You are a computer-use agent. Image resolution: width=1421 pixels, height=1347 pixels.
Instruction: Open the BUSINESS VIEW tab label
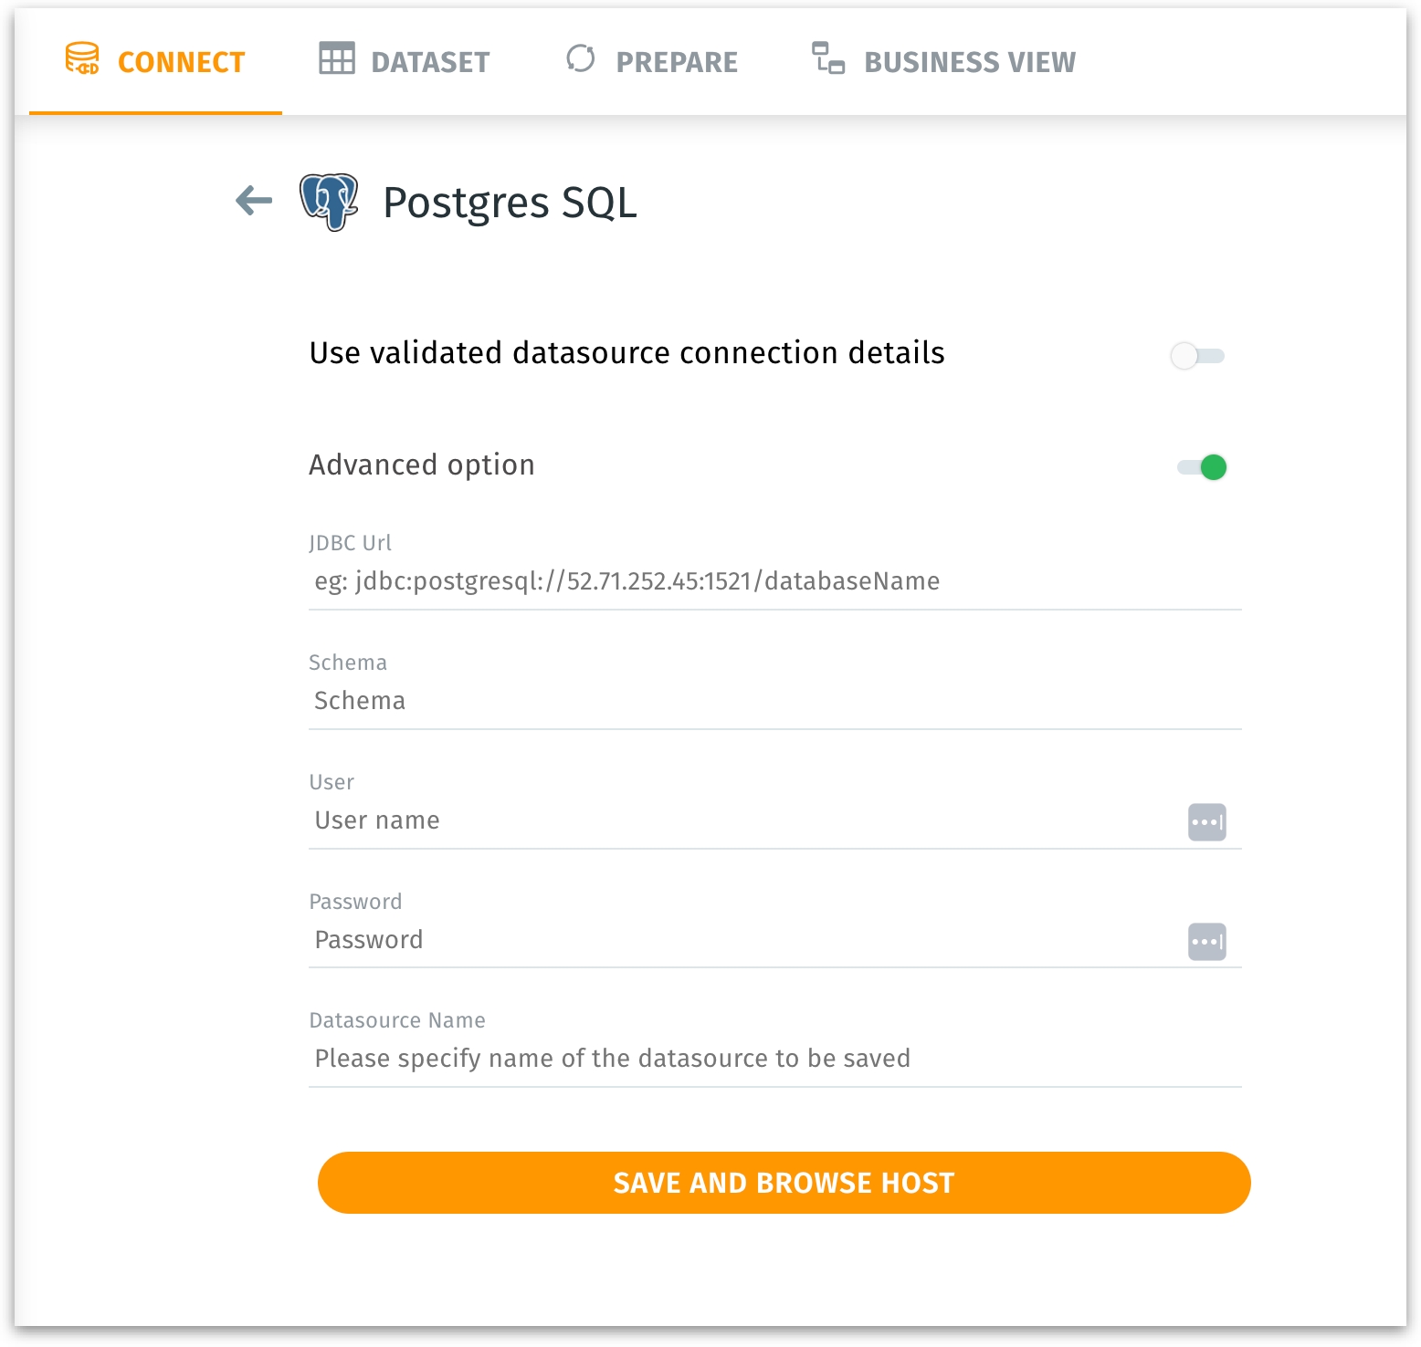(x=969, y=62)
